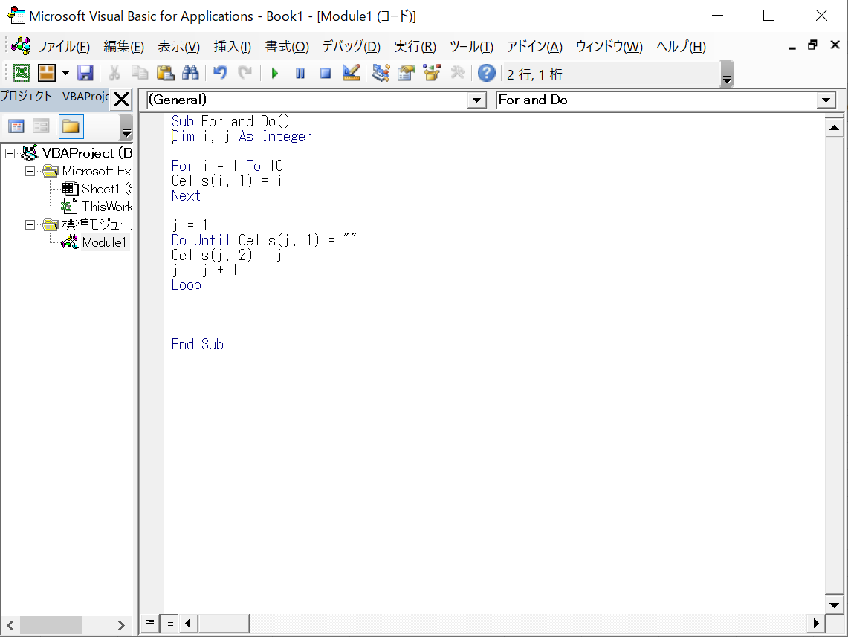Open the ヘルプ(H) menu

coord(681,47)
